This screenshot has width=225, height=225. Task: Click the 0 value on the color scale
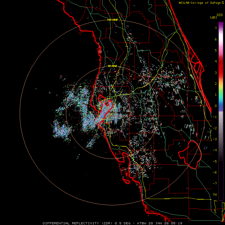coord(216,106)
